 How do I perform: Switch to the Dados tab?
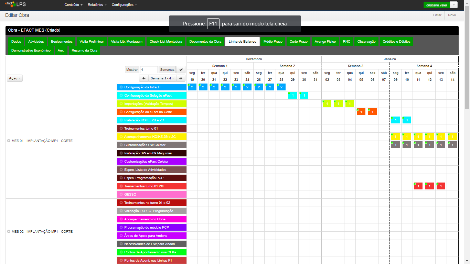pos(16,42)
